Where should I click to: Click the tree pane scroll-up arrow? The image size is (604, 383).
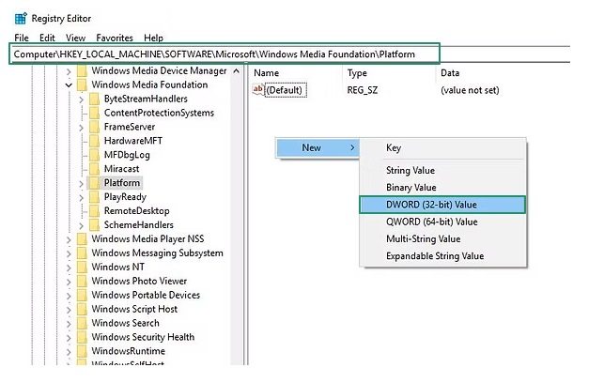click(236, 71)
